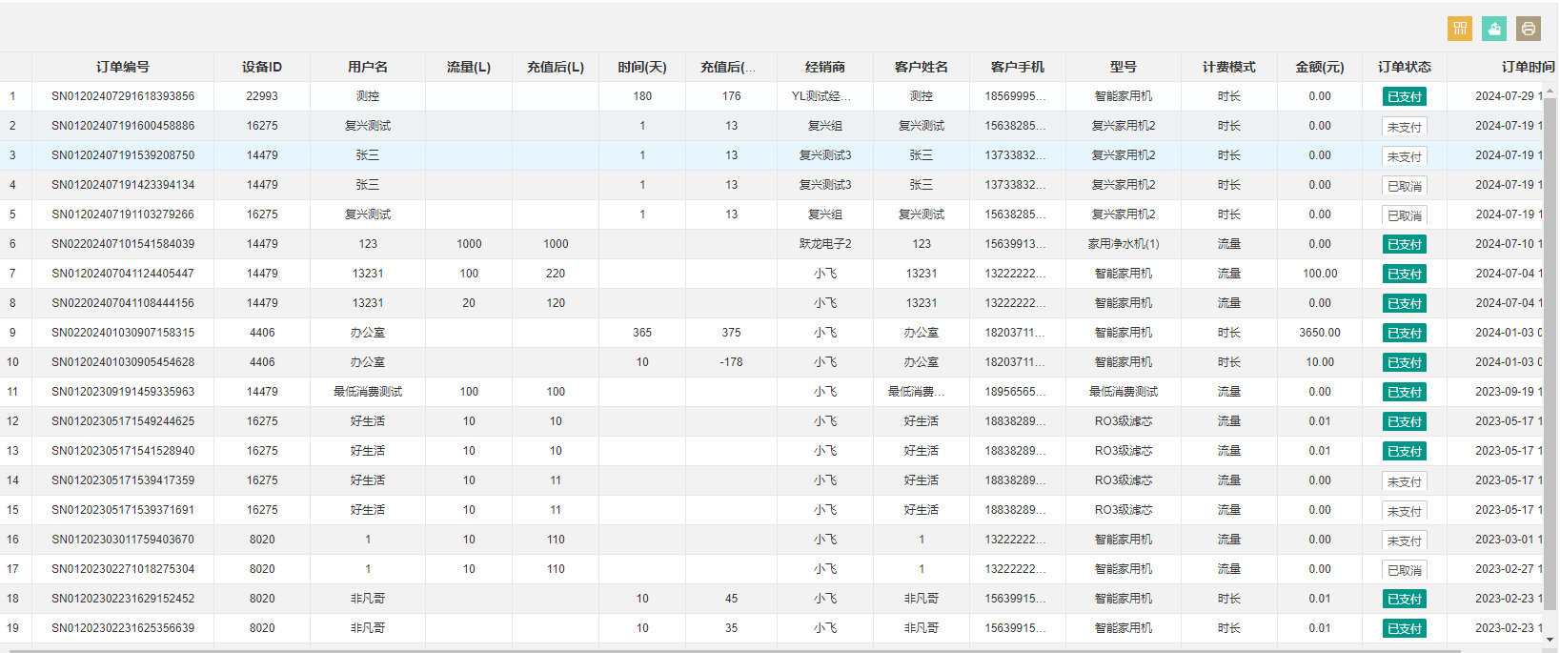Click 已取消 status badge in row 5
The image size is (1560, 653).
[1405, 215]
